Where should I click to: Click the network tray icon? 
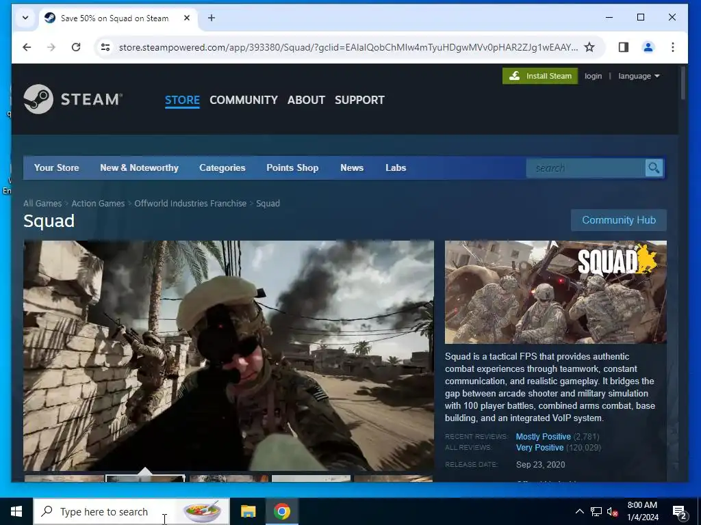596,511
